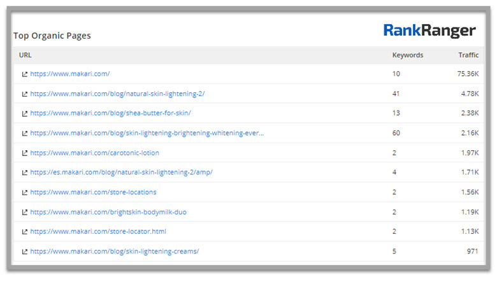This screenshot has height=282, width=497.
Task: Click external link icon beside store-locator.html URL
Action: tap(24, 232)
